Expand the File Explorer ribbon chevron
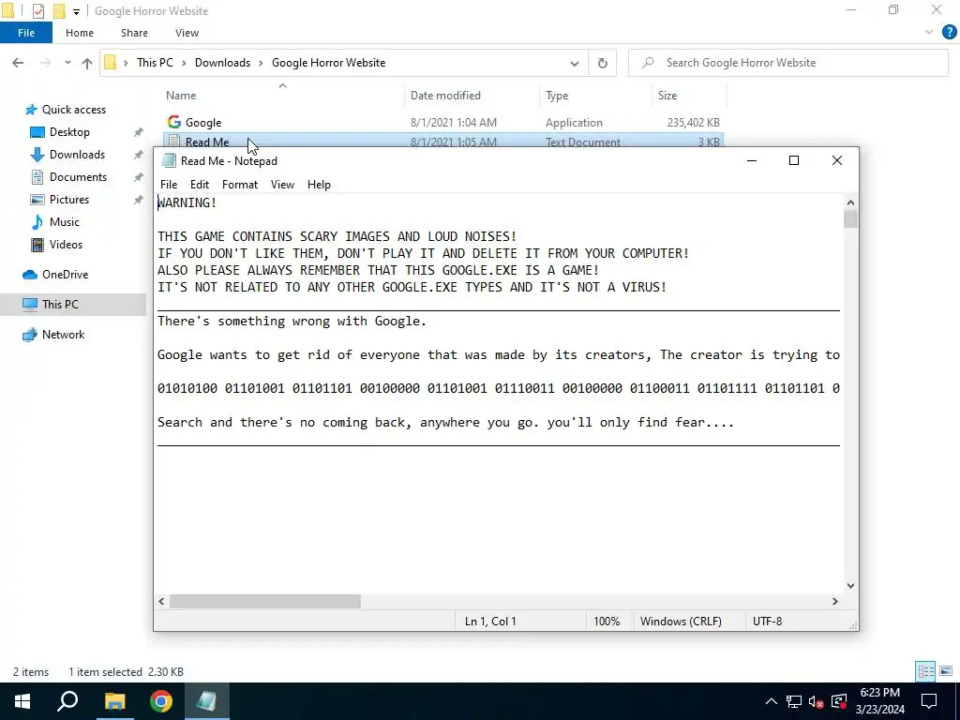Screen dimensions: 960x720 pyautogui.click(x=929, y=33)
